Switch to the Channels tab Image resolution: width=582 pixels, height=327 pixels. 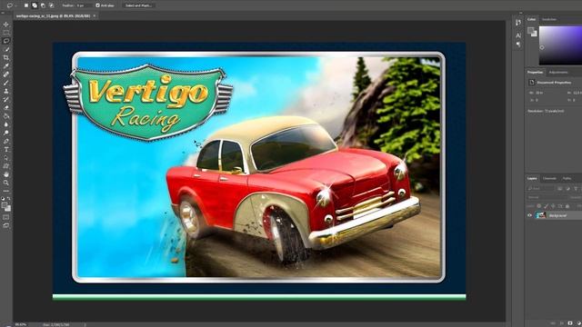(x=549, y=179)
